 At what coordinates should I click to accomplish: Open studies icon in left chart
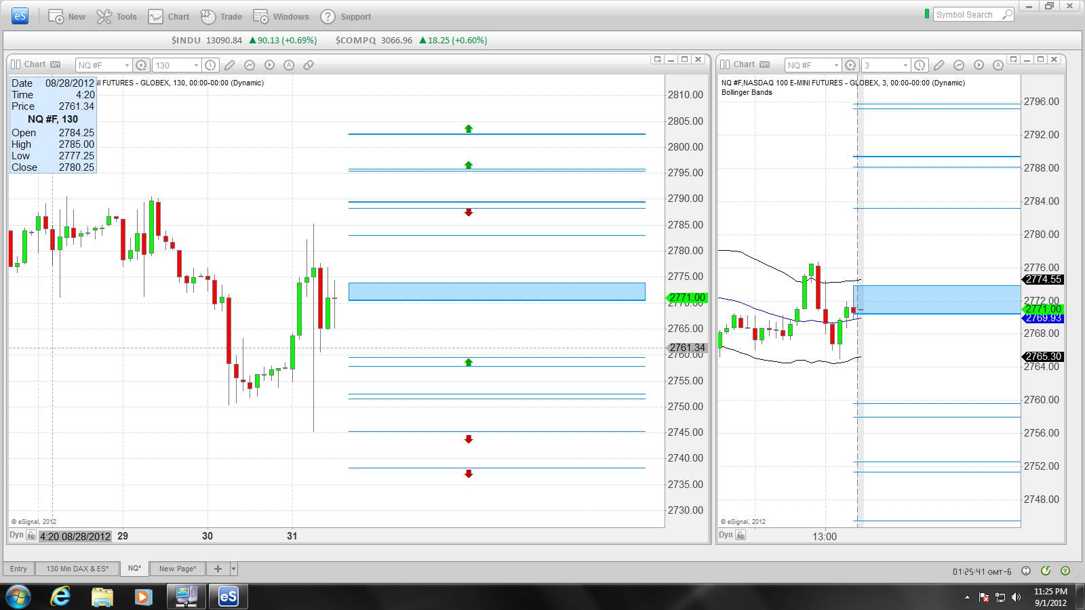250,65
